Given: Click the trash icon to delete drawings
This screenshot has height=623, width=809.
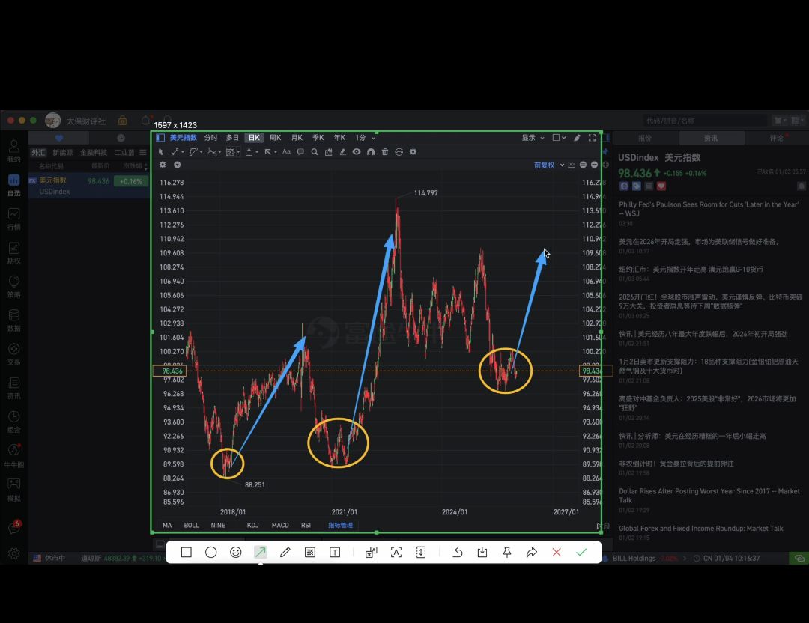Looking at the screenshot, I should [385, 152].
